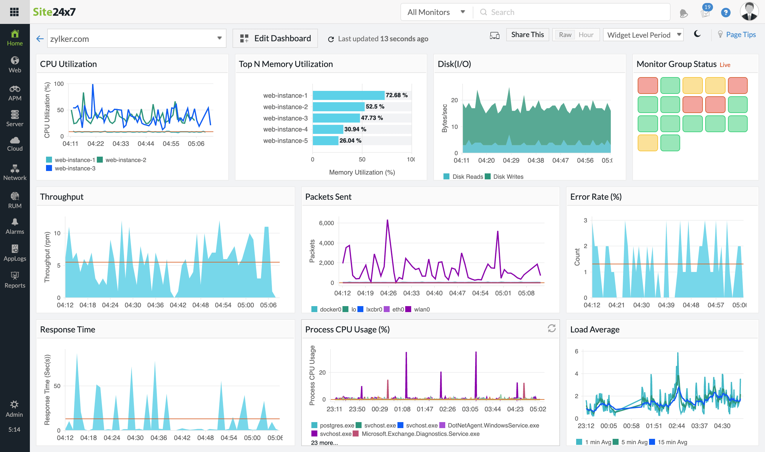Click the Share This button
The height and width of the screenshot is (452, 765).
tap(527, 35)
